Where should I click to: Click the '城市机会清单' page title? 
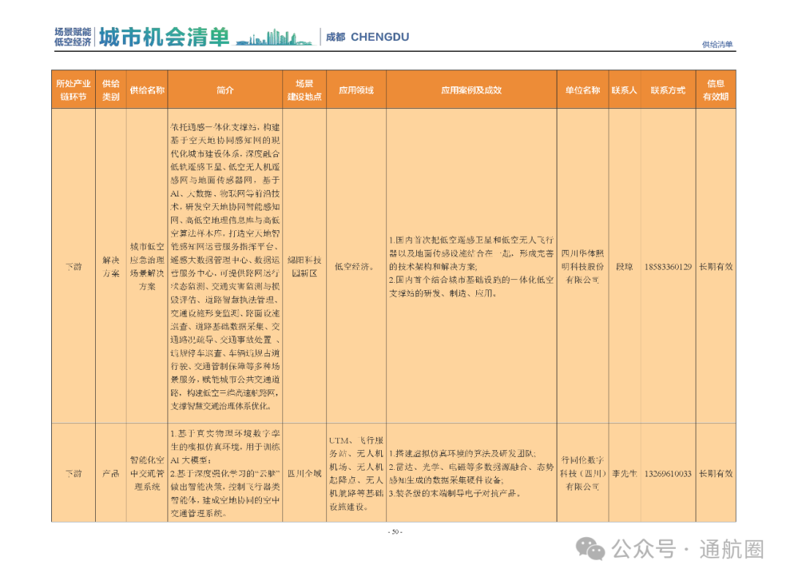(165, 37)
